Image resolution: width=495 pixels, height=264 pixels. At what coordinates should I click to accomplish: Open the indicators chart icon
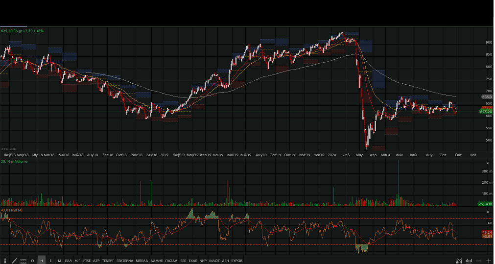(459, 261)
